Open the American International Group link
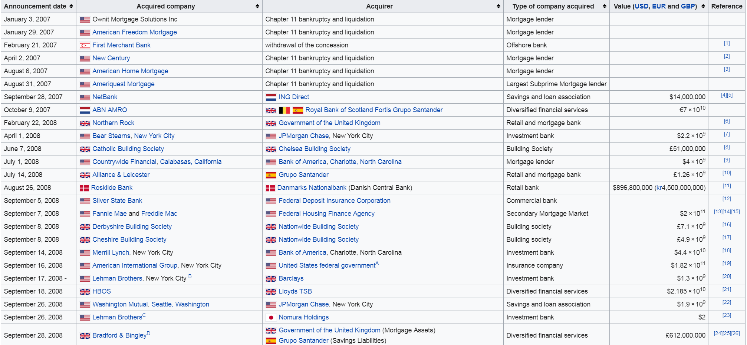Image resolution: width=747 pixels, height=345 pixels. click(x=135, y=265)
